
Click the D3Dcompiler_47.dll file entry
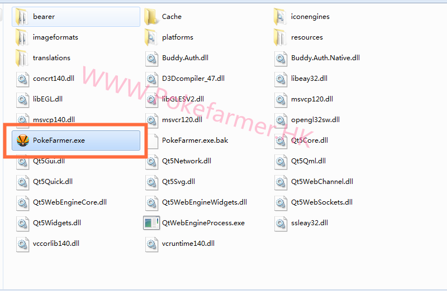pos(186,79)
